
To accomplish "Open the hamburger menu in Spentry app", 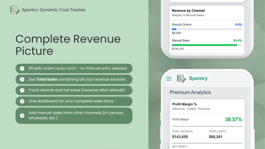I will point(169,79).
